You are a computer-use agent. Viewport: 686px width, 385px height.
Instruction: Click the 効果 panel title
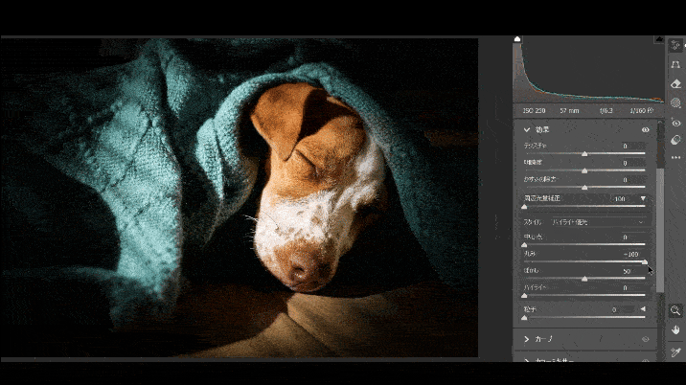542,130
